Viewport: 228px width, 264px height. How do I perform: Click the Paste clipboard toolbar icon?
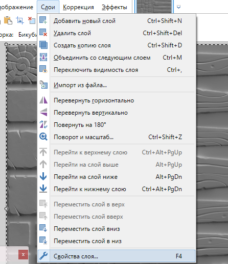8,20
